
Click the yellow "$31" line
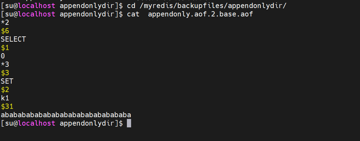click(x=7, y=106)
